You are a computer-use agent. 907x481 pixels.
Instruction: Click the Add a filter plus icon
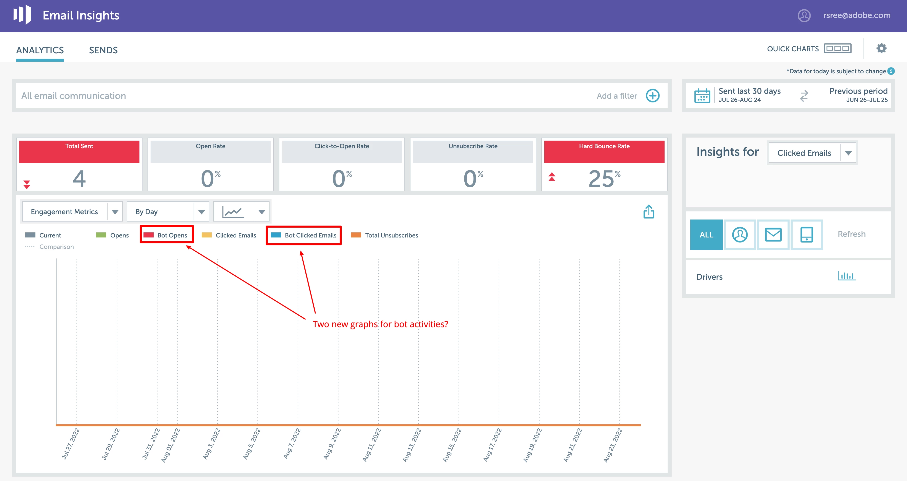(x=652, y=96)
